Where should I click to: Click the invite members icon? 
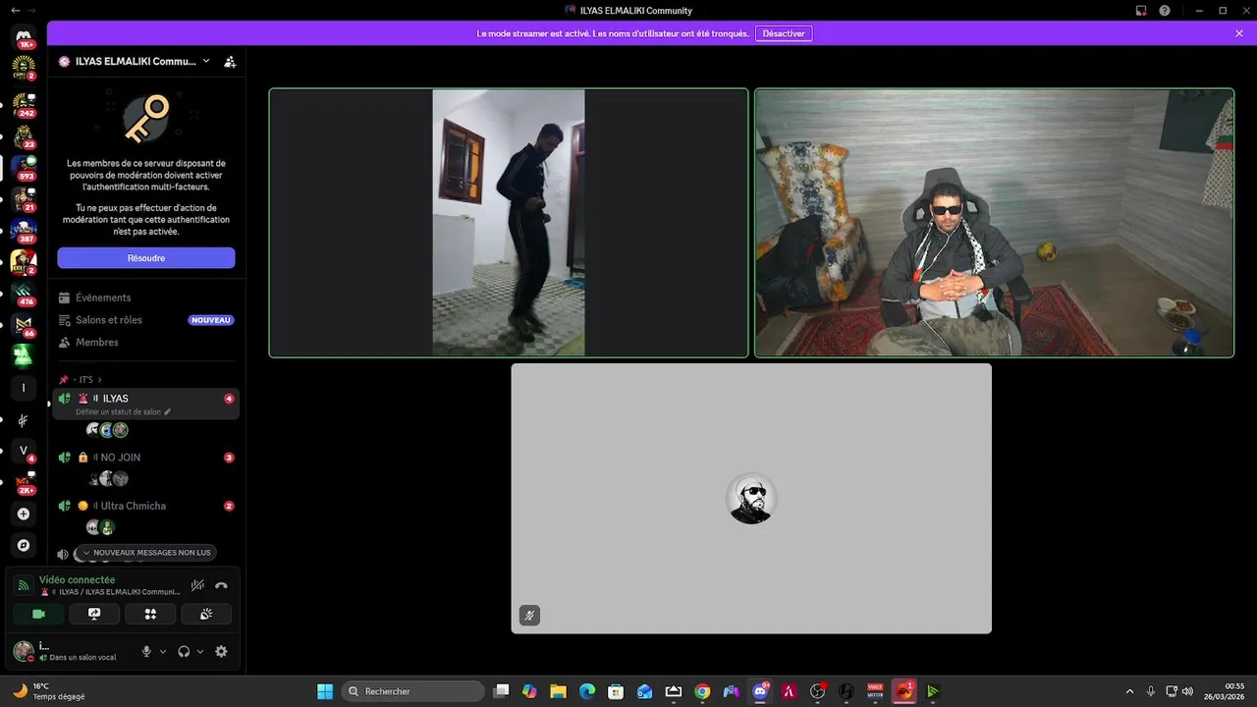coord(230,61)
